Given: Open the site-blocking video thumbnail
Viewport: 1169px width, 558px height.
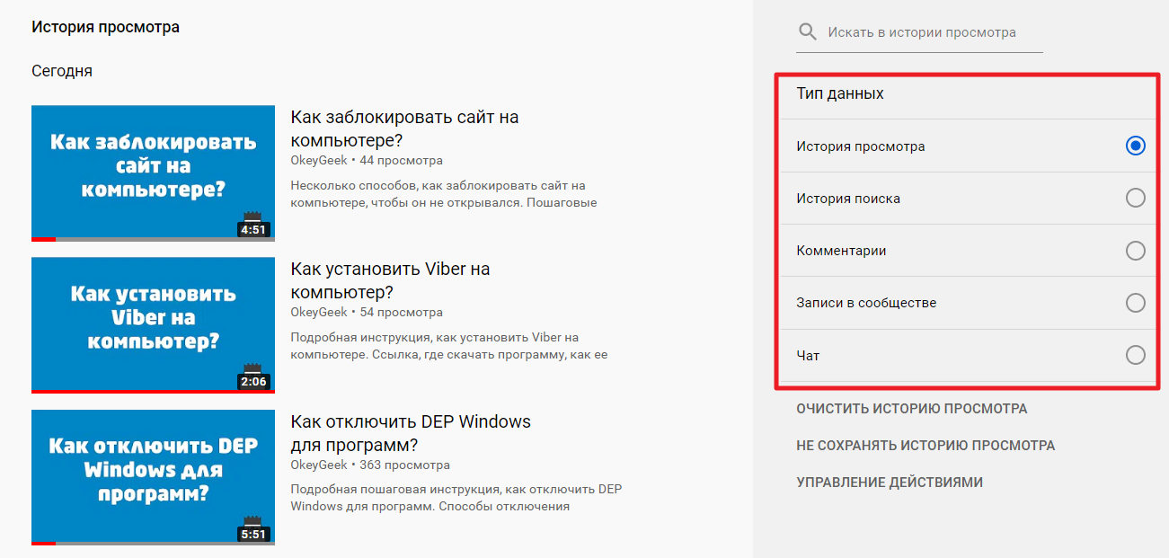Looking at the screenshot, I should coord(153,171).
